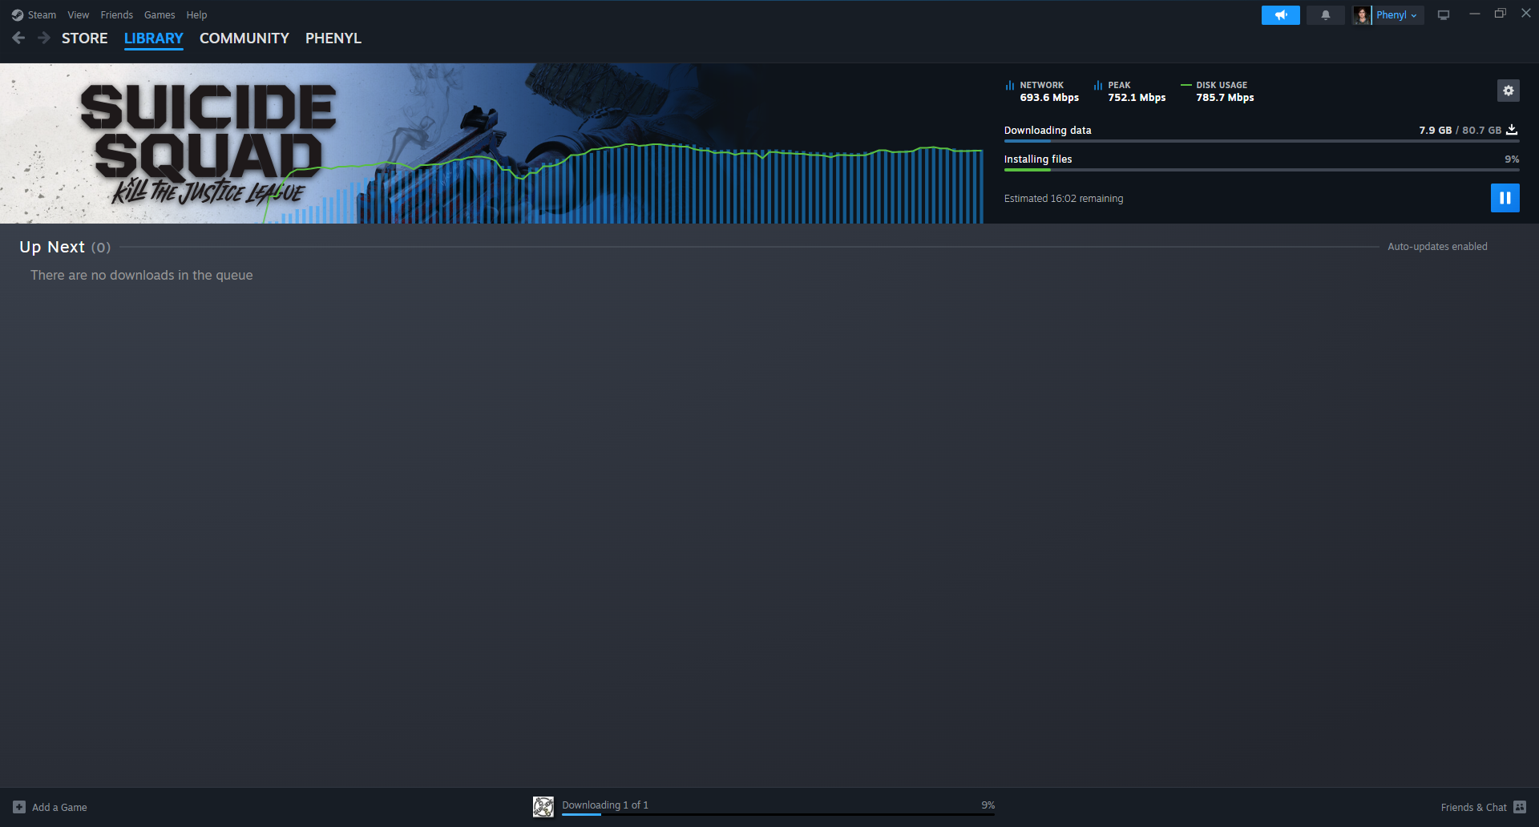Click the 9% installing percentage
Viewport: 1539px width, 827px height.
[1512, 159]
